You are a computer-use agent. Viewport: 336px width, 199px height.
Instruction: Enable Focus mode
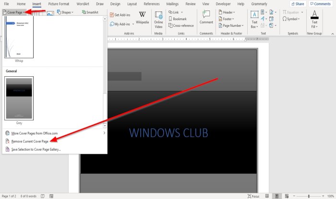coord(253,196)
